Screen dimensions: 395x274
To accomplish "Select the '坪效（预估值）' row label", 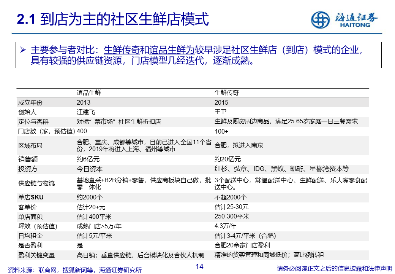I will (x=38, y=226).
